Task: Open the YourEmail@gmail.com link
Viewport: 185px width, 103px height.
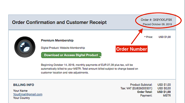Action: (28, 94)
